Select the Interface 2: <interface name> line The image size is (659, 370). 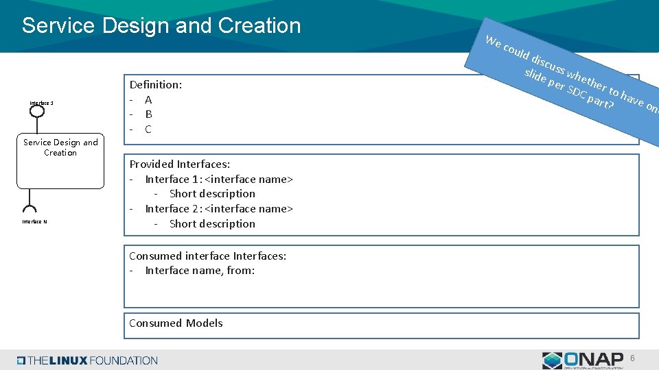(x=219, y=209)
